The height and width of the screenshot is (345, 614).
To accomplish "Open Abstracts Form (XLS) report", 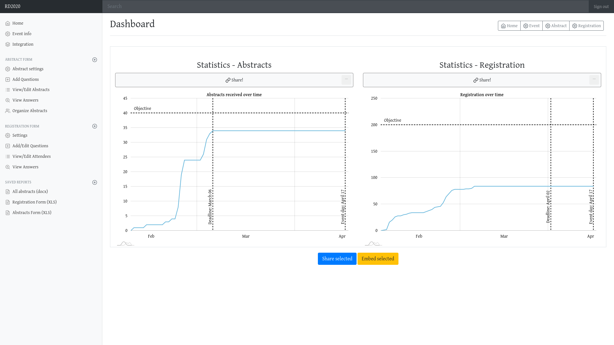I will pyautogui.click(x=51, y=213).
